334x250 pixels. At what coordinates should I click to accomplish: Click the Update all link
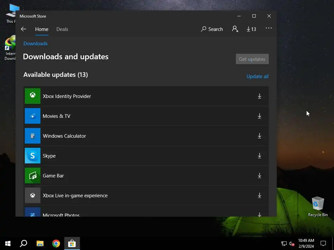pos(258,76)
